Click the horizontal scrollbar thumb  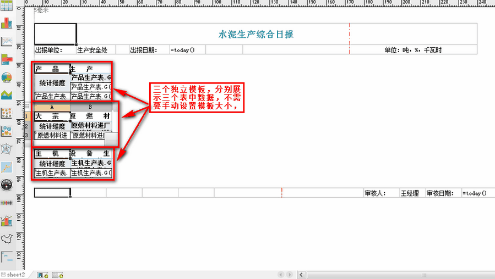pos(401,275)
